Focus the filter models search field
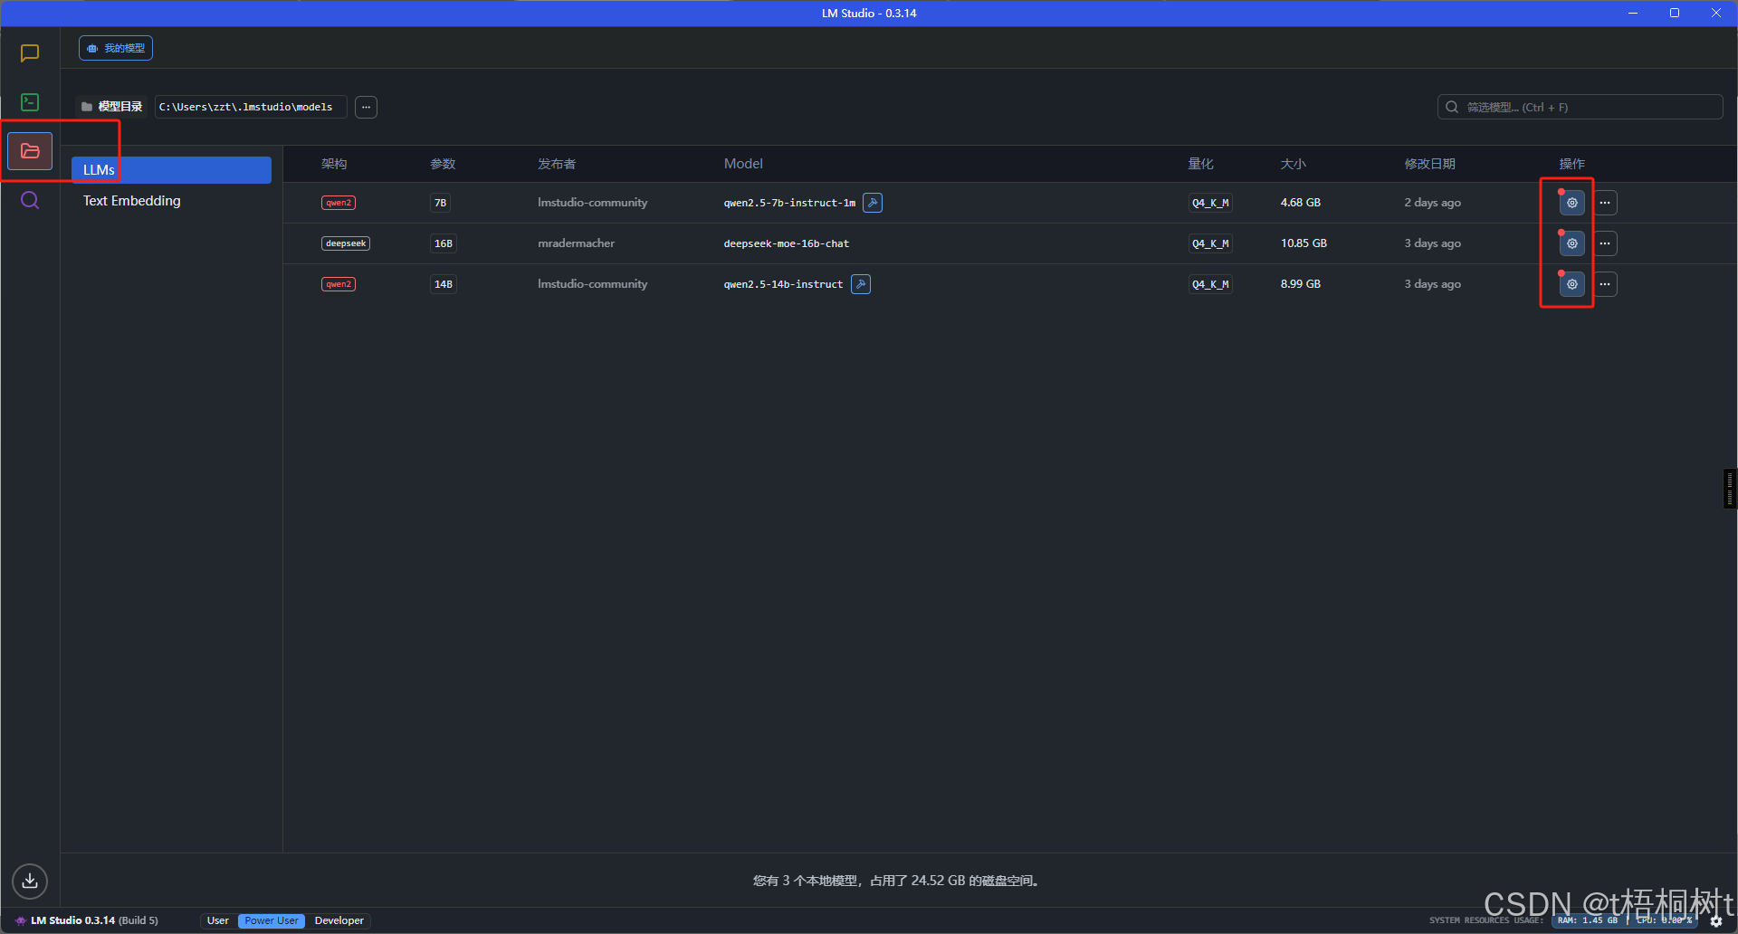The width and height of the screenshot is (1738, 934). [1580, 107]
